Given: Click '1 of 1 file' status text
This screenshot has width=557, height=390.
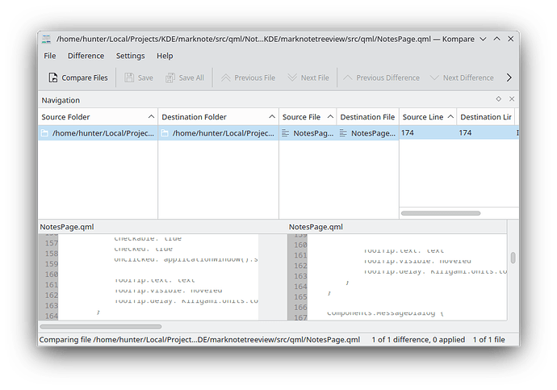Looking at the screenshot, I should point(489,340).
